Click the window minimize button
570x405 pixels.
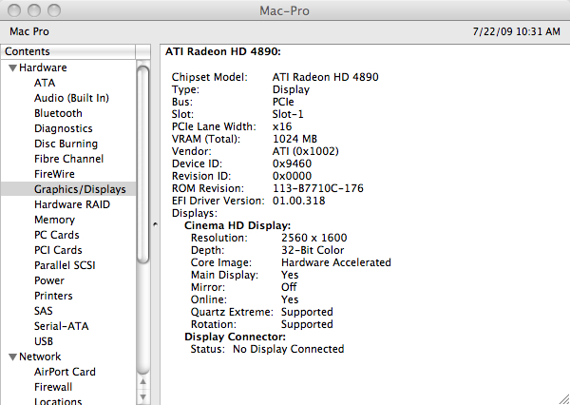click(x=34, y=10)
